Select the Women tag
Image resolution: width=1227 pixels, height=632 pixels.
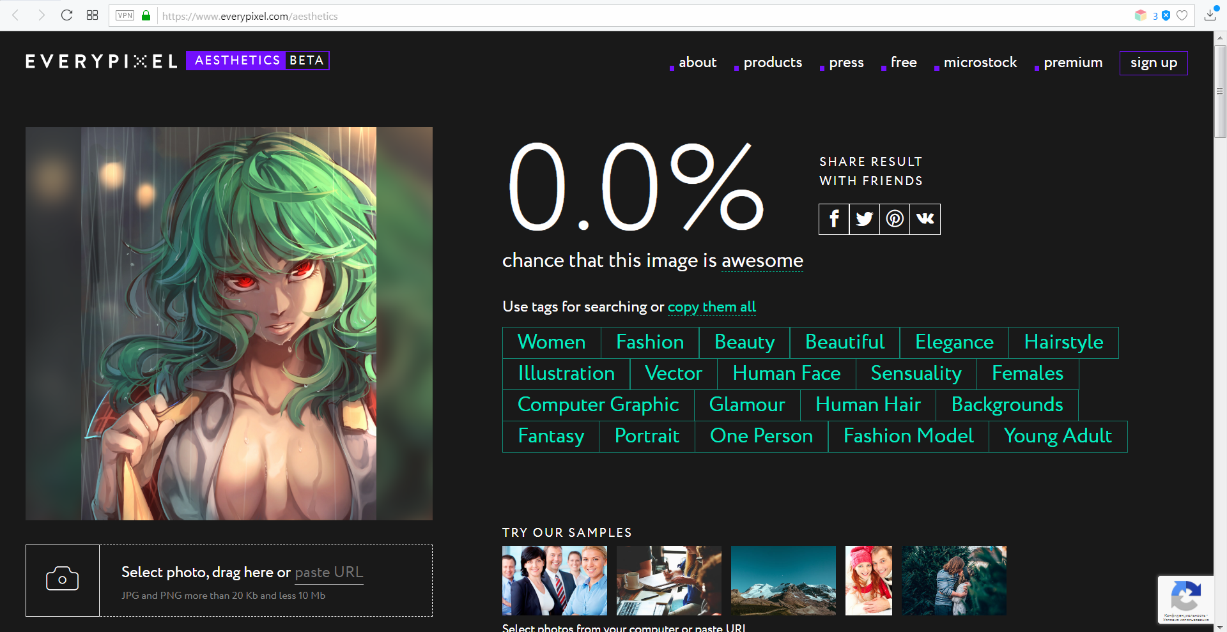tap(552, 343)
